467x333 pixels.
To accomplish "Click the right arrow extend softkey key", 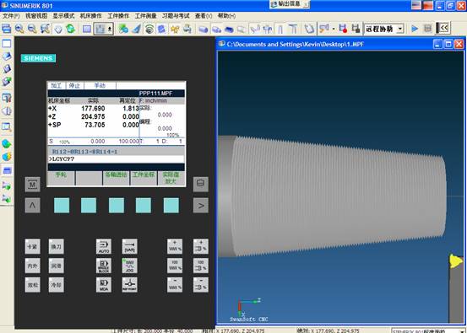I will (x=201, y=206).
